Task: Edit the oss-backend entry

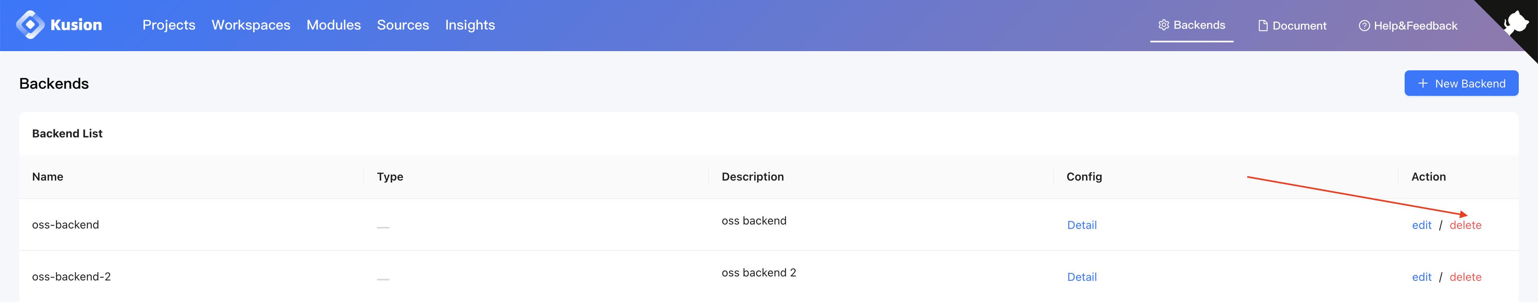Action: (x=1421, y=225)
